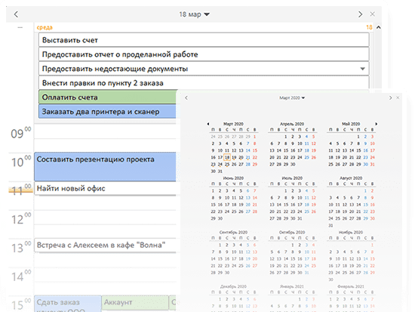The width and height of the screenshot is (415, 312).
Task: Open the 18 мар date dropdown
Action: (194, 14)
